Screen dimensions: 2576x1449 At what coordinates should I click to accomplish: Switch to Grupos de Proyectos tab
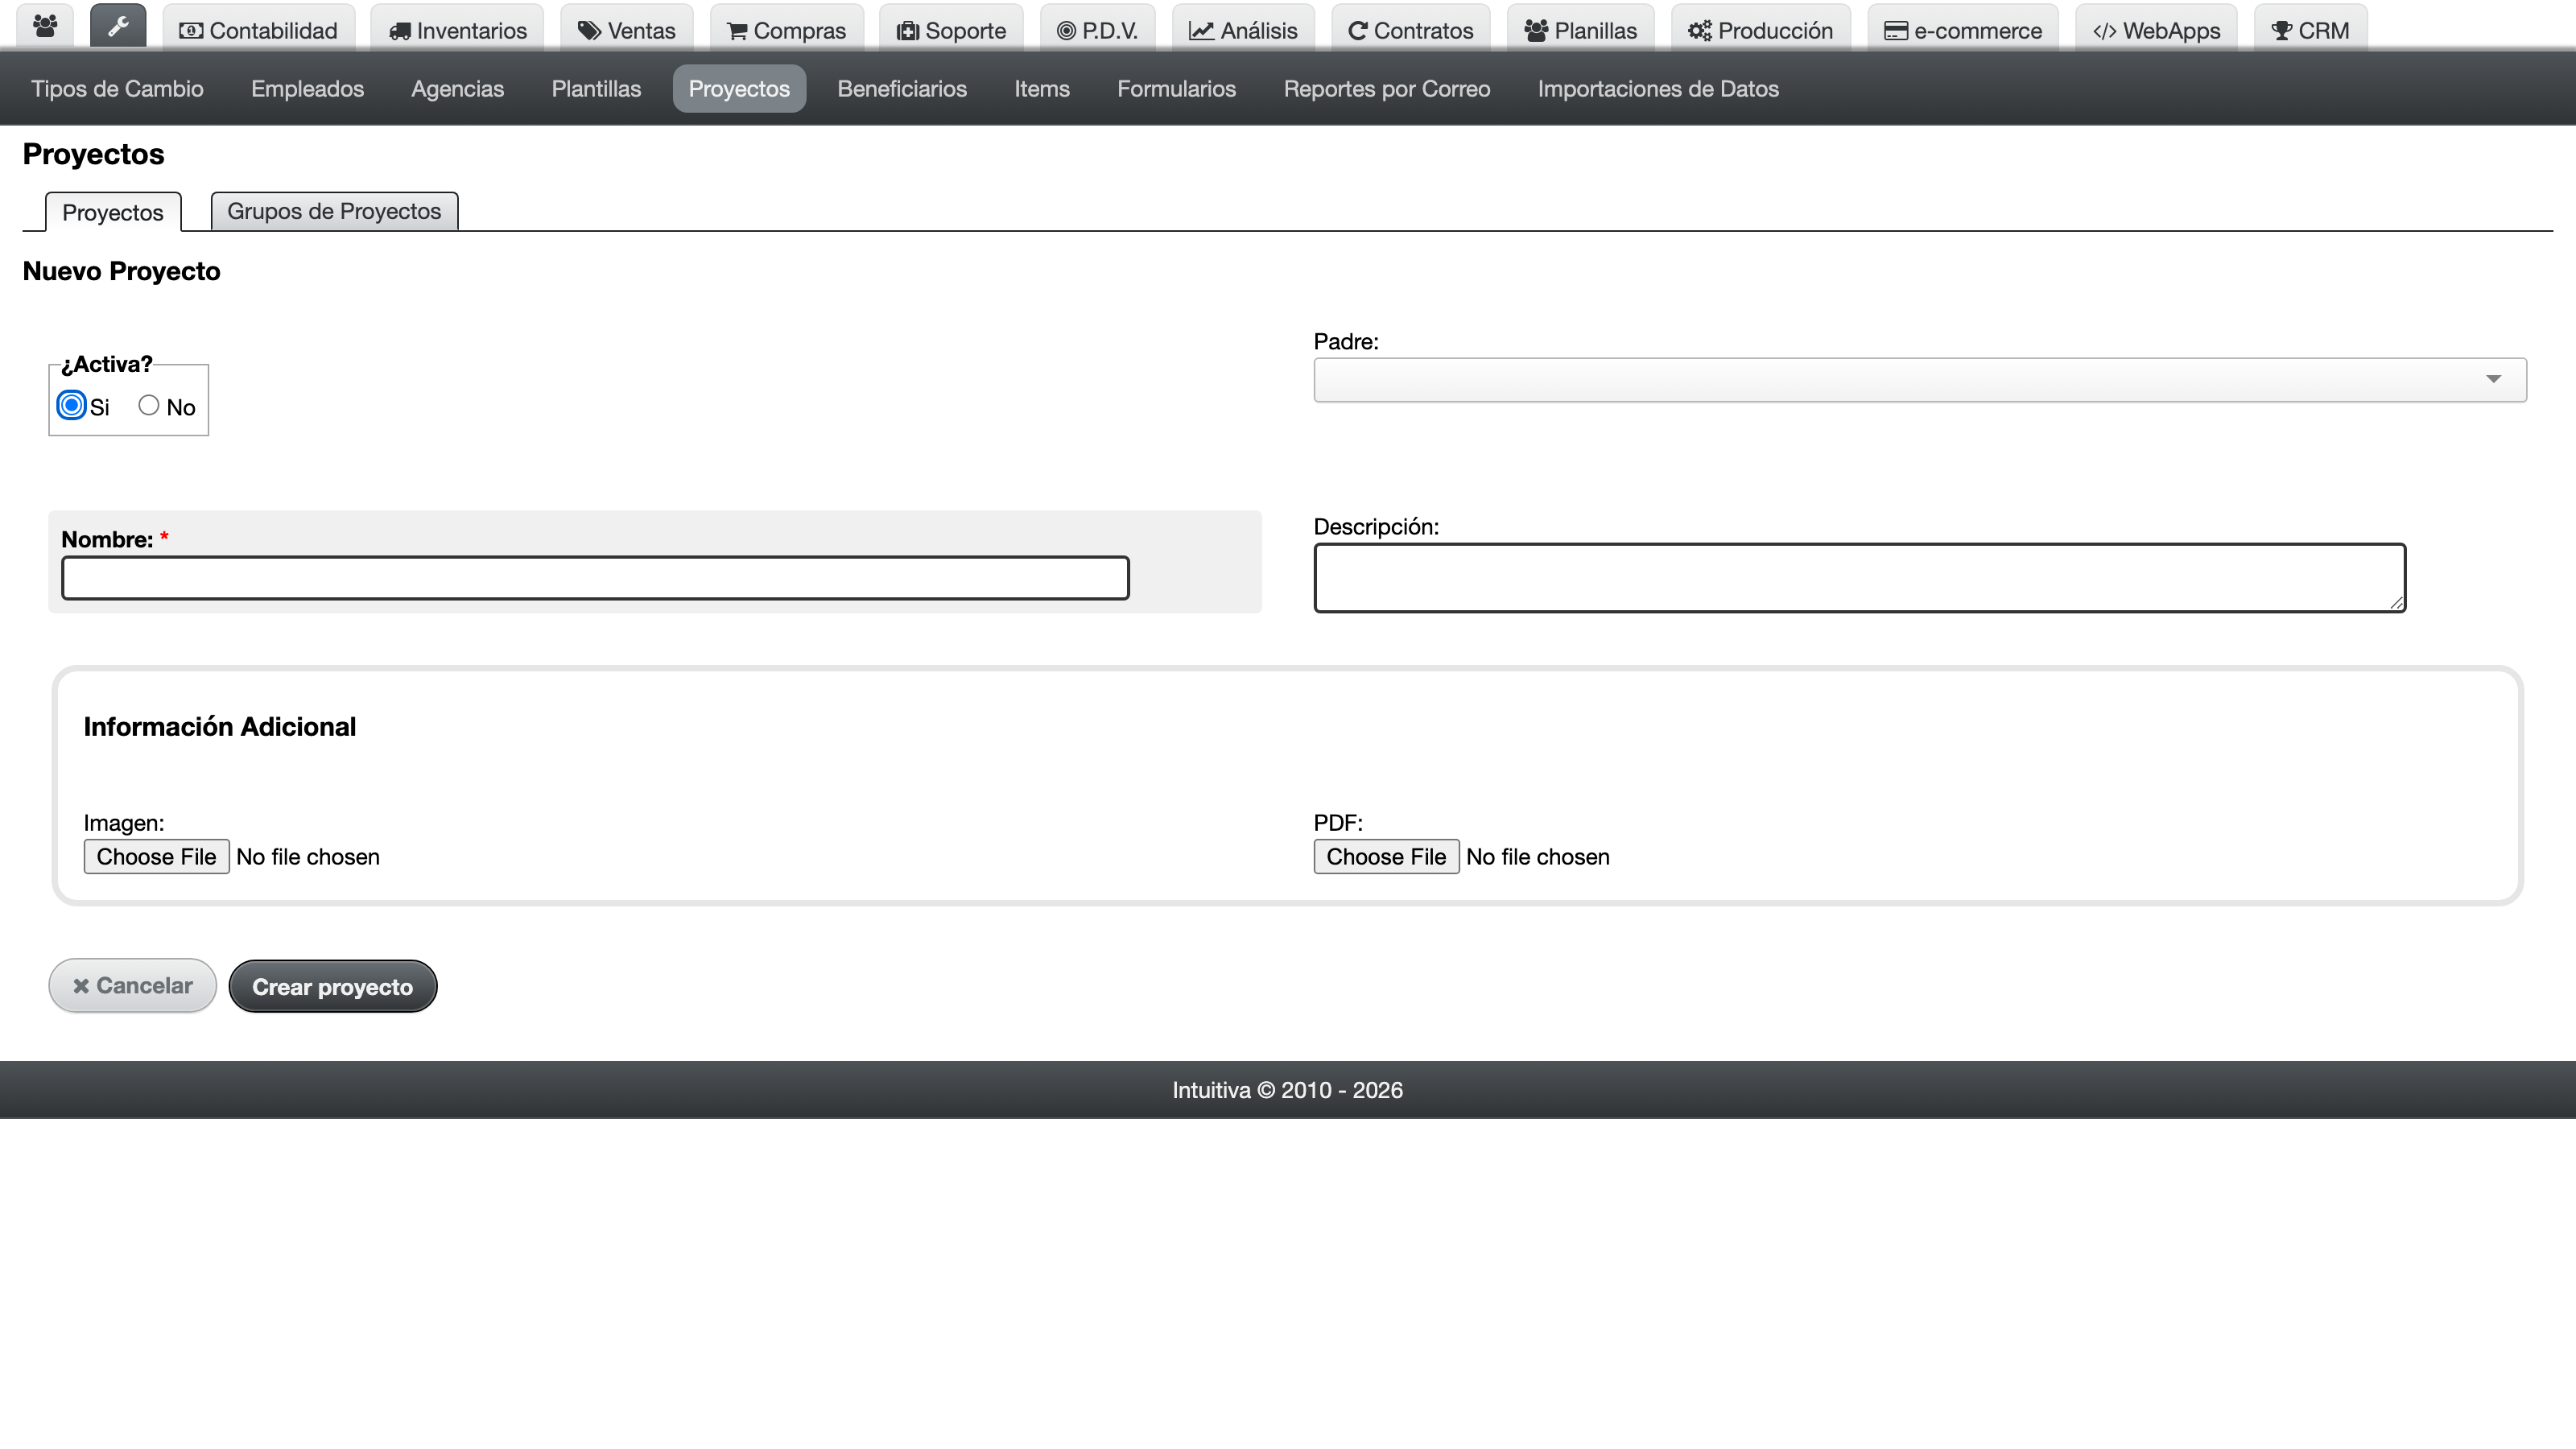[334, 211]
